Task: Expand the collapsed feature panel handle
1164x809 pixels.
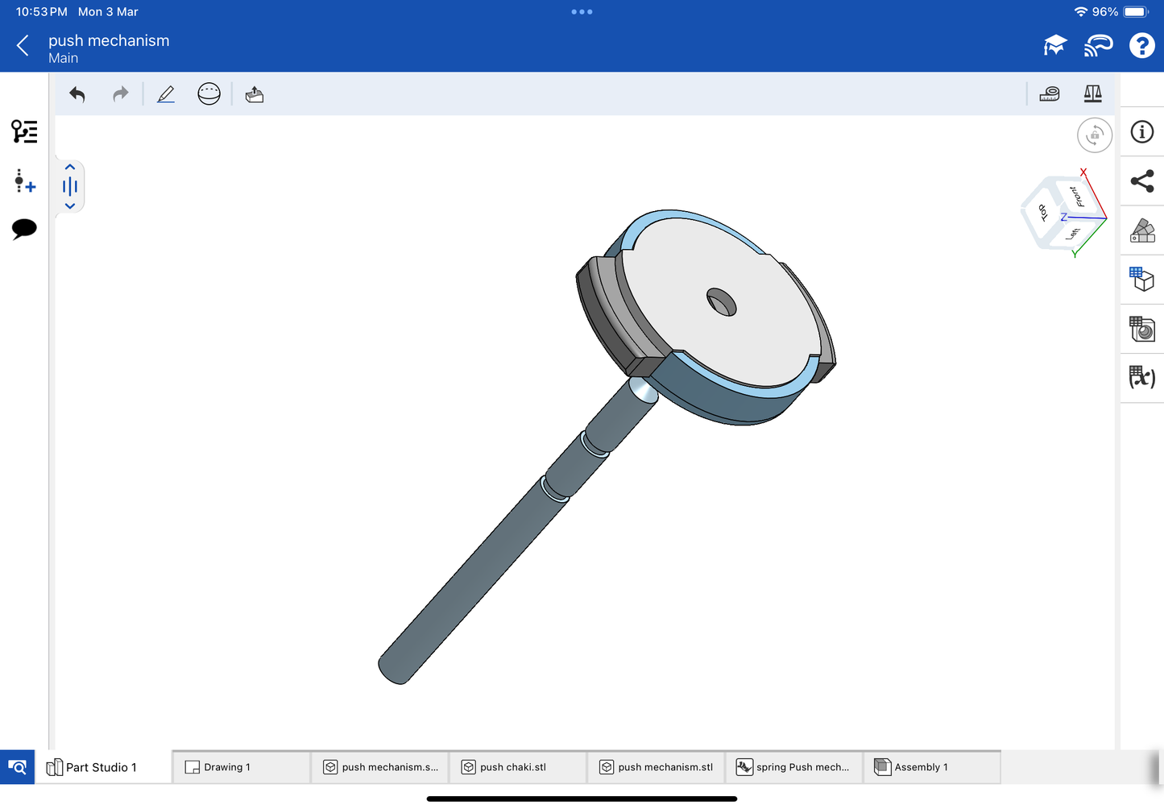Action: coord(70,187)
